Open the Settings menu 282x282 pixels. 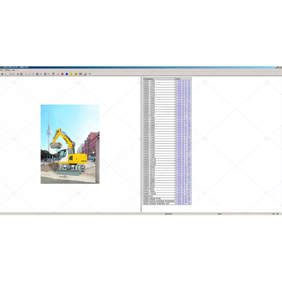click(x=9, y=70)
